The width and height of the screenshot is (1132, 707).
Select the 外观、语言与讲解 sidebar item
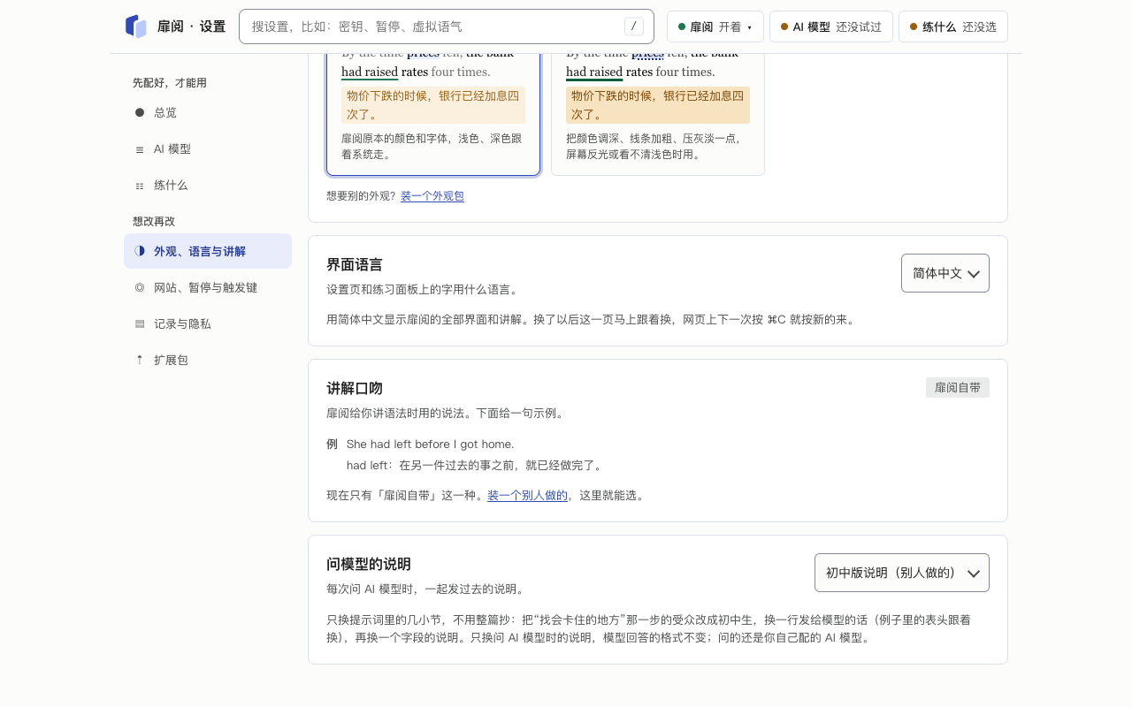click(208, 251)
